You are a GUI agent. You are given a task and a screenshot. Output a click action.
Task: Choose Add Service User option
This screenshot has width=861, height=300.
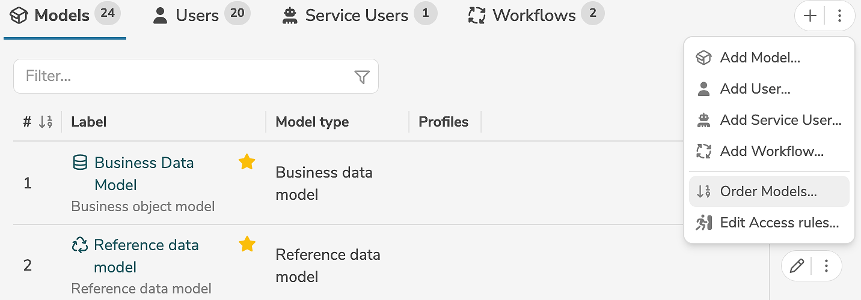tap(780, 120)
